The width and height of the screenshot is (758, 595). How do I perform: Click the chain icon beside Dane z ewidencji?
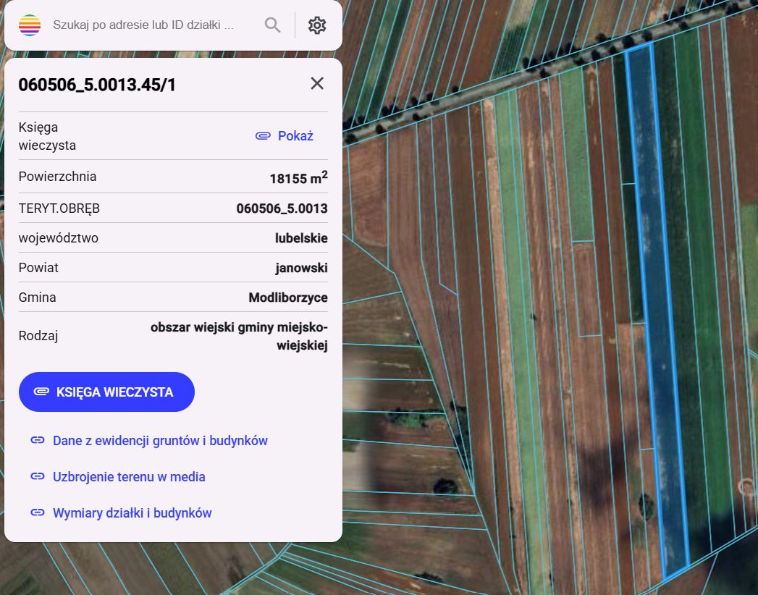click(37, 441)
